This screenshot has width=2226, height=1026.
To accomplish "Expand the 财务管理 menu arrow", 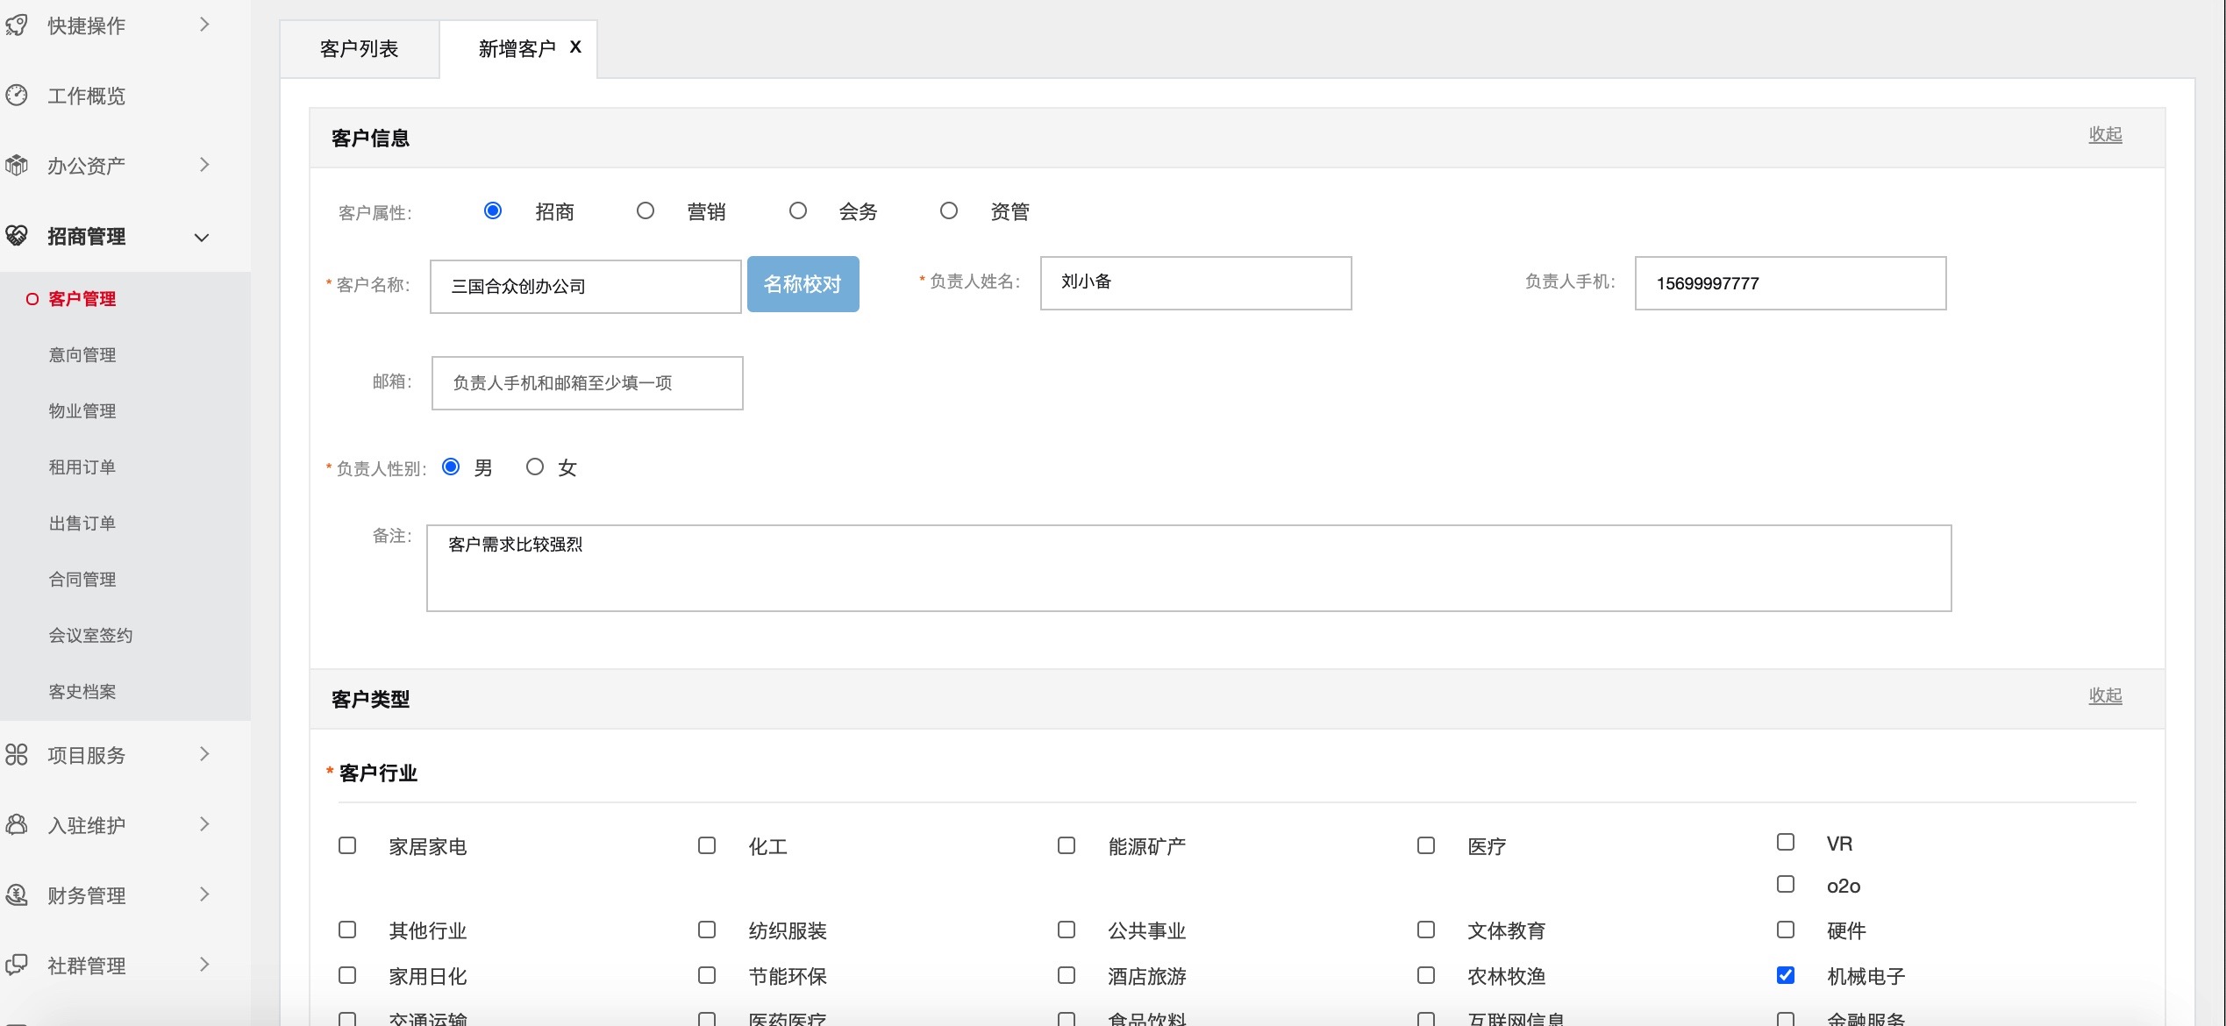I will [x=204, y=894].
